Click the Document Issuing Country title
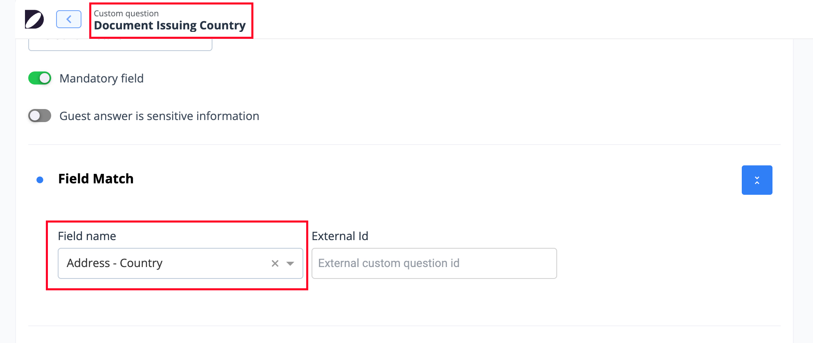 [170, 25]
